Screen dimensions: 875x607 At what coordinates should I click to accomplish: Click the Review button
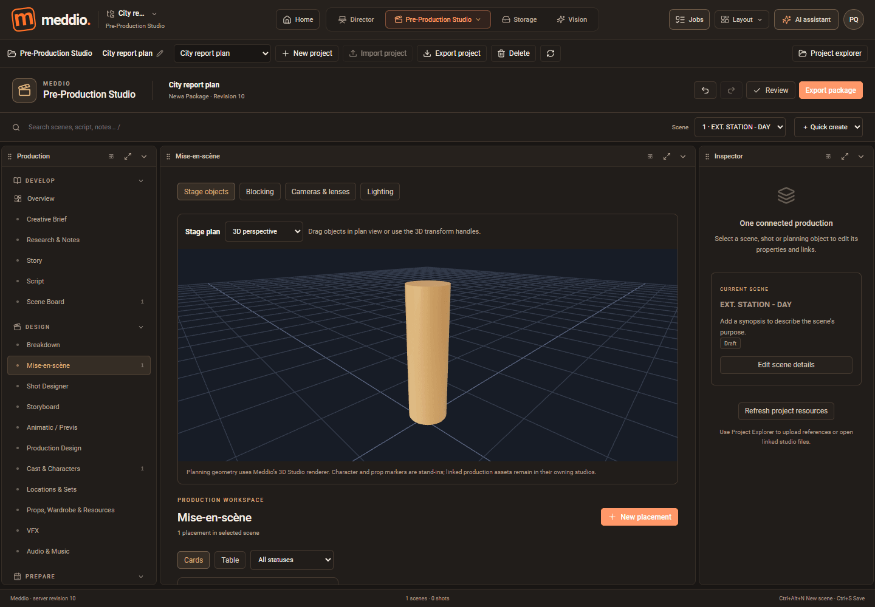770,90
